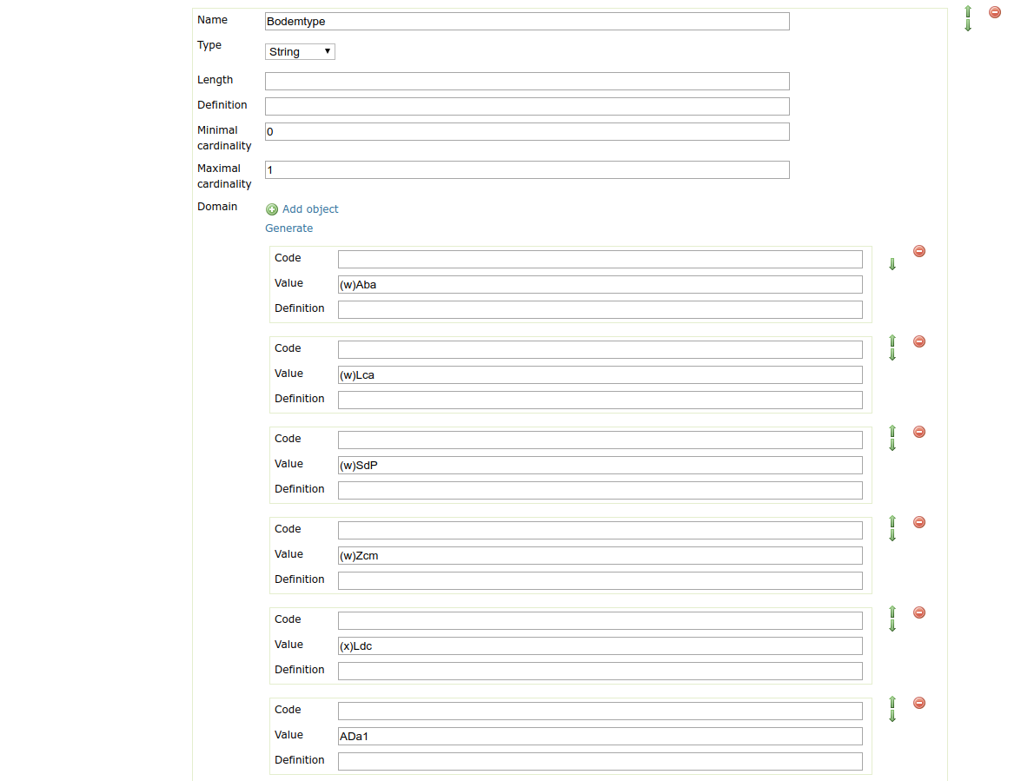Screen dimensions: 1021x781
Task: Click the Add object link
Action: pos(310,209)
